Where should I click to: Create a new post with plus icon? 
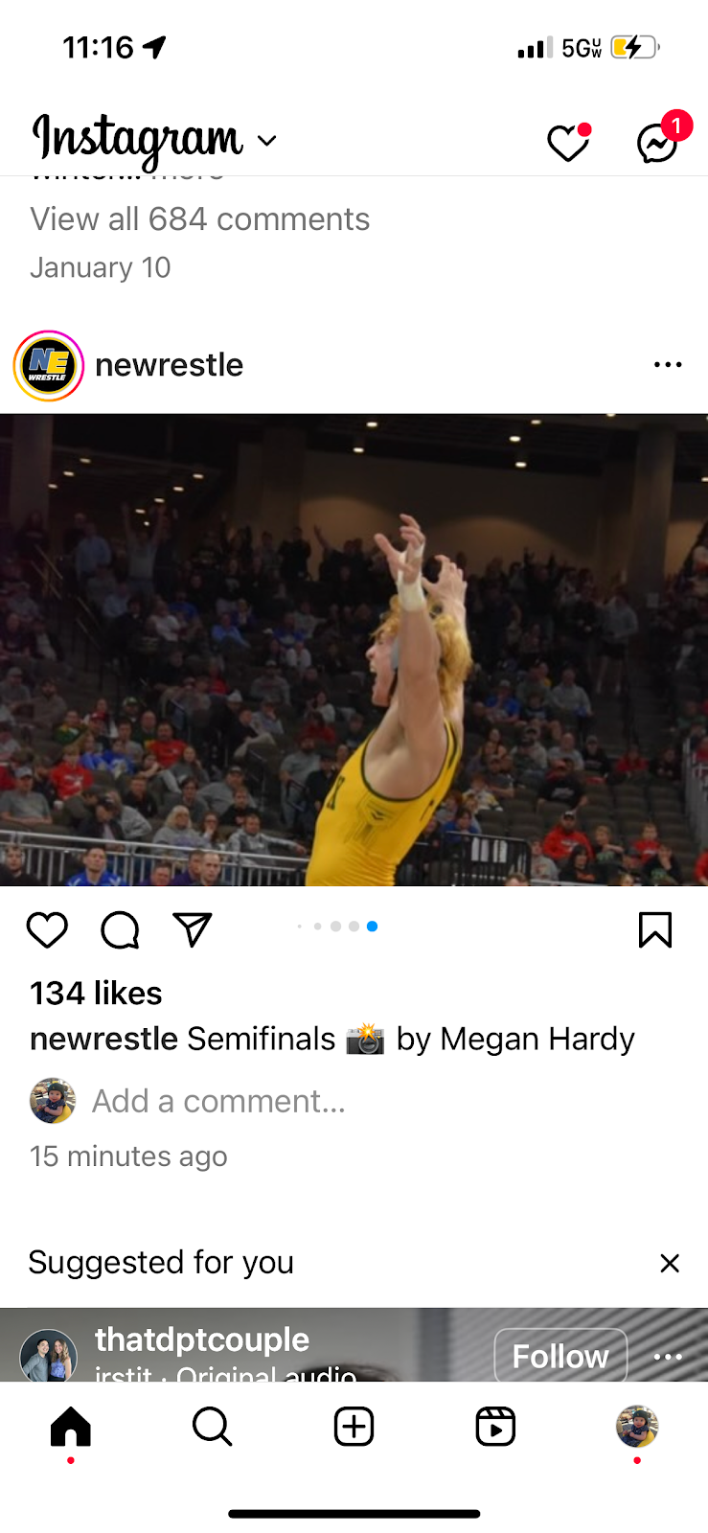(354, 1427)
